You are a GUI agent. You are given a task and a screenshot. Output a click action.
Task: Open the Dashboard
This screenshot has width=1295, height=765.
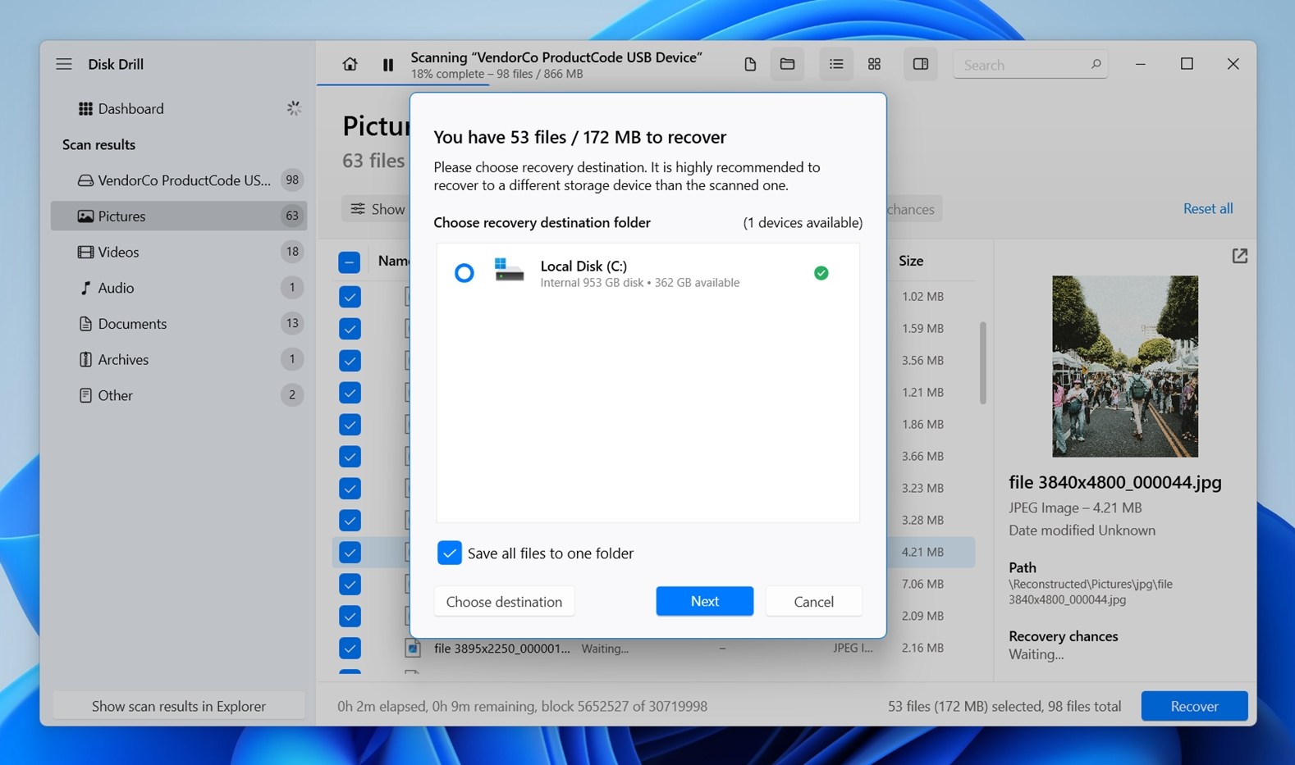click(130, 108)
